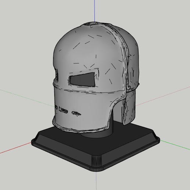This screenshot has height=190, width=190.
Task: Click the solid green axis line
Action: click(x=175, y=145)
